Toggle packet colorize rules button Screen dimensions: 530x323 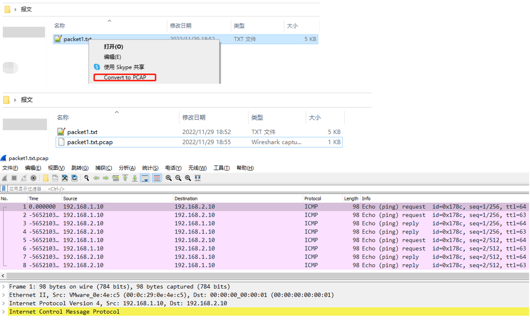click(x=157, y=178)
